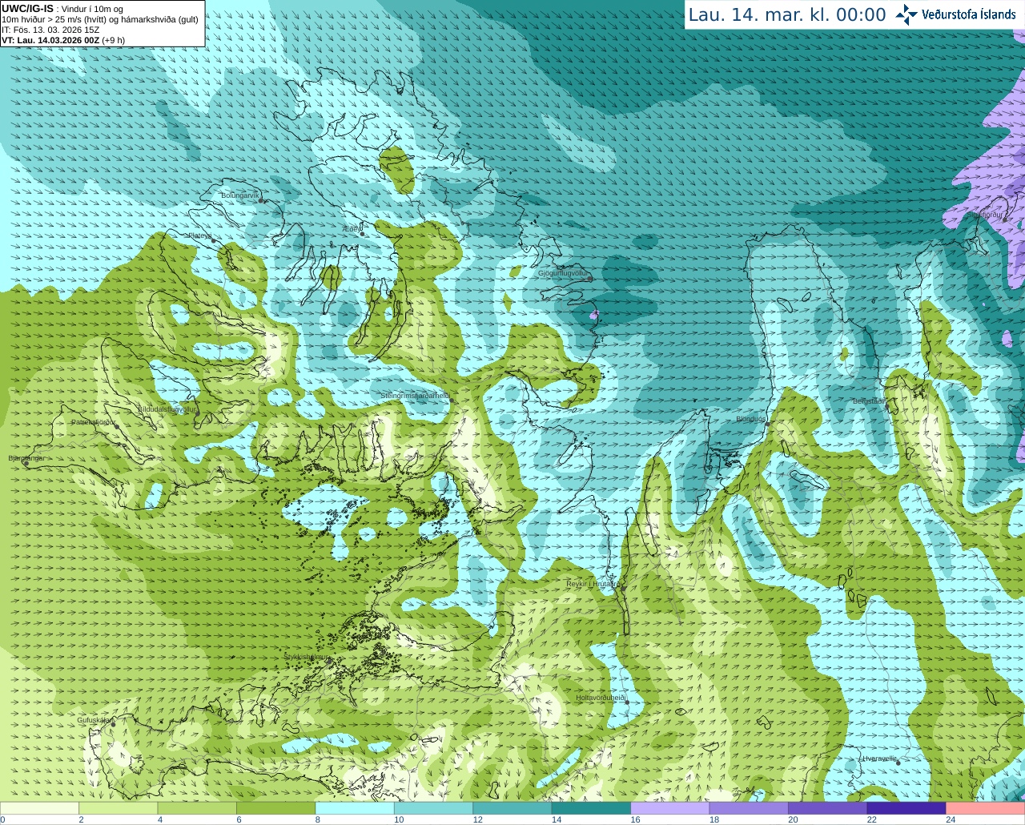Click the 'Bergsstaðir' station label
1025x825 pixels.
[x=869, y=400]
